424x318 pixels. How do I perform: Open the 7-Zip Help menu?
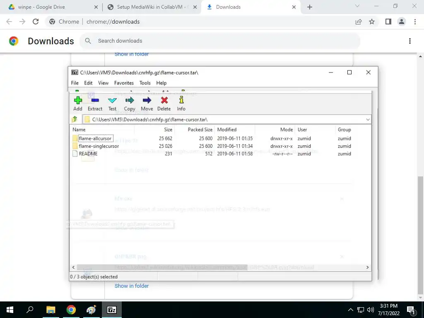click(x=161, y=83)
